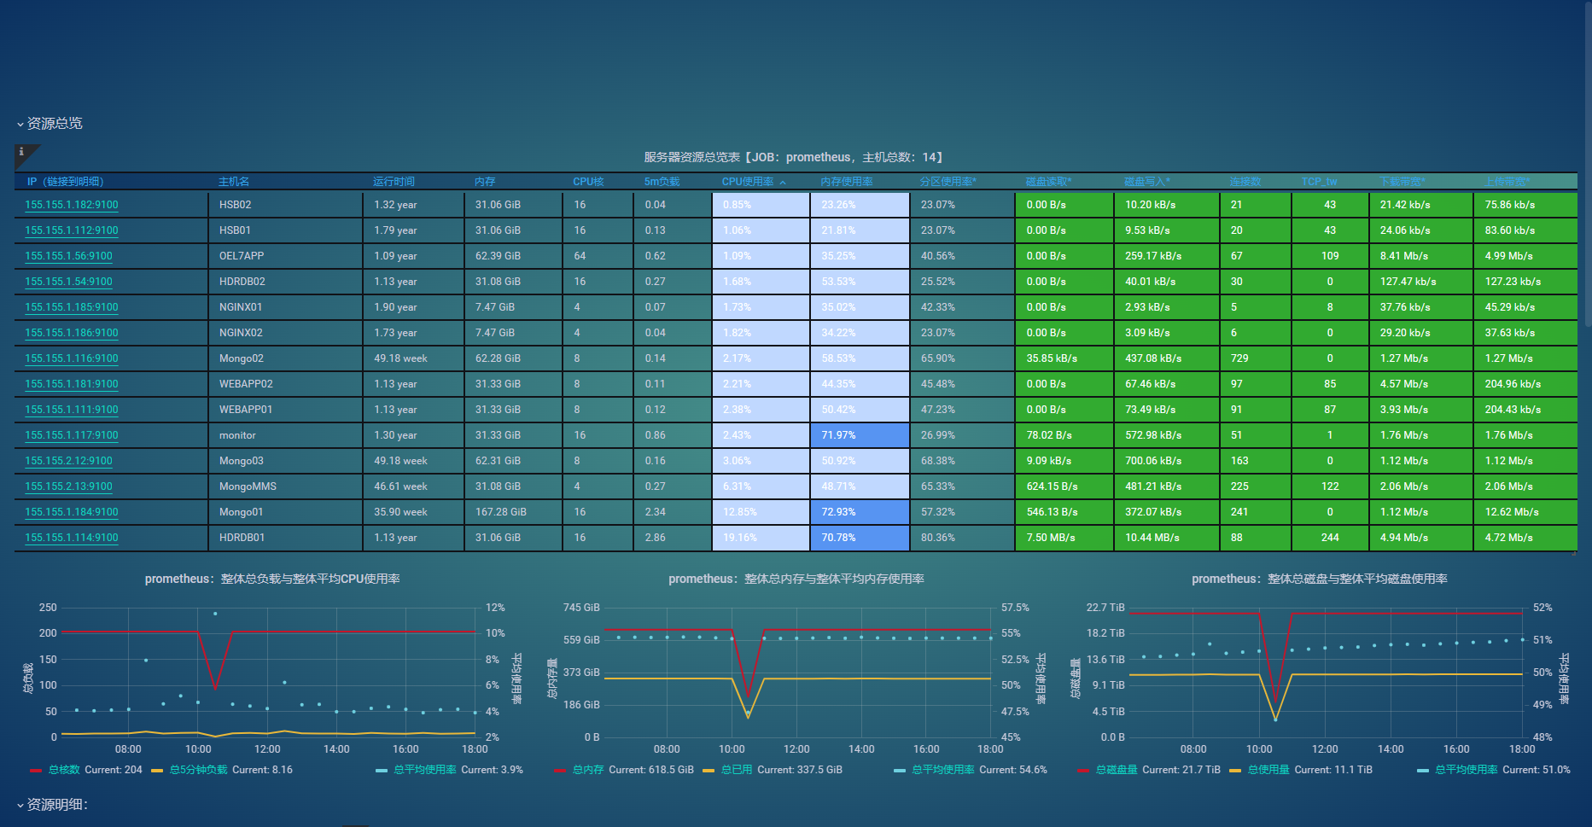Open link 155.155.1.186:9100
The height and width of the screenshot is (827, 1592).
(x=72, y=333)
